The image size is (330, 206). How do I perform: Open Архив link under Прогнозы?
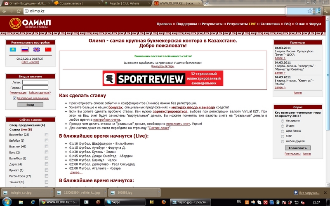click(297, 93)
